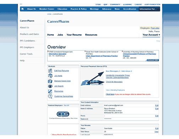Screen dimensions: 179x139
Task: Click the PPS logo image
Action: click(92, 83)
